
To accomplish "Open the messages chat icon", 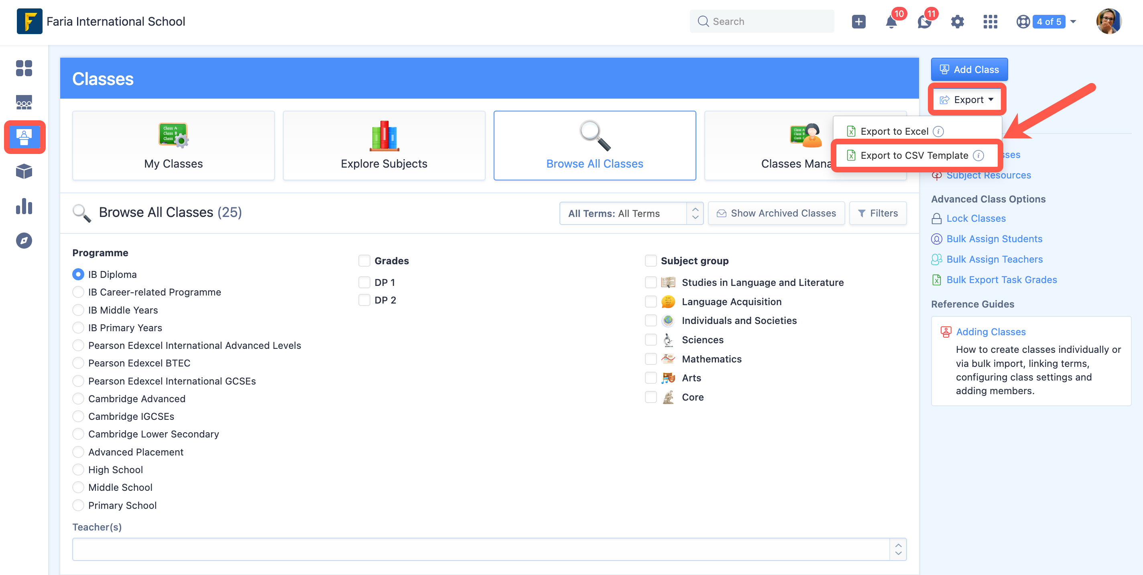I will coord(924,21).
